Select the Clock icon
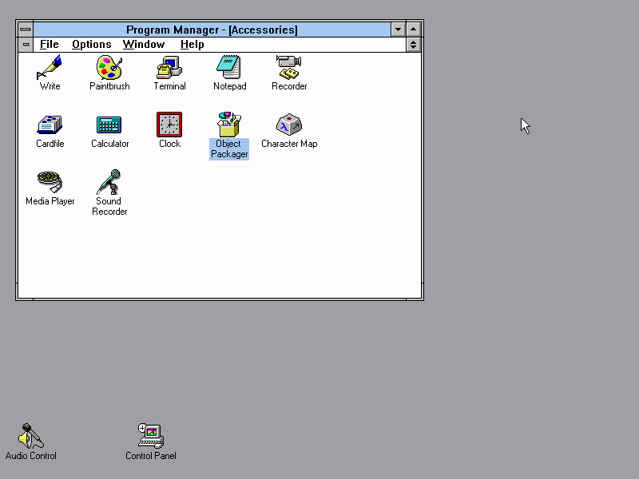Viewport: 639px width, 479px height. (x=169, y=125)
